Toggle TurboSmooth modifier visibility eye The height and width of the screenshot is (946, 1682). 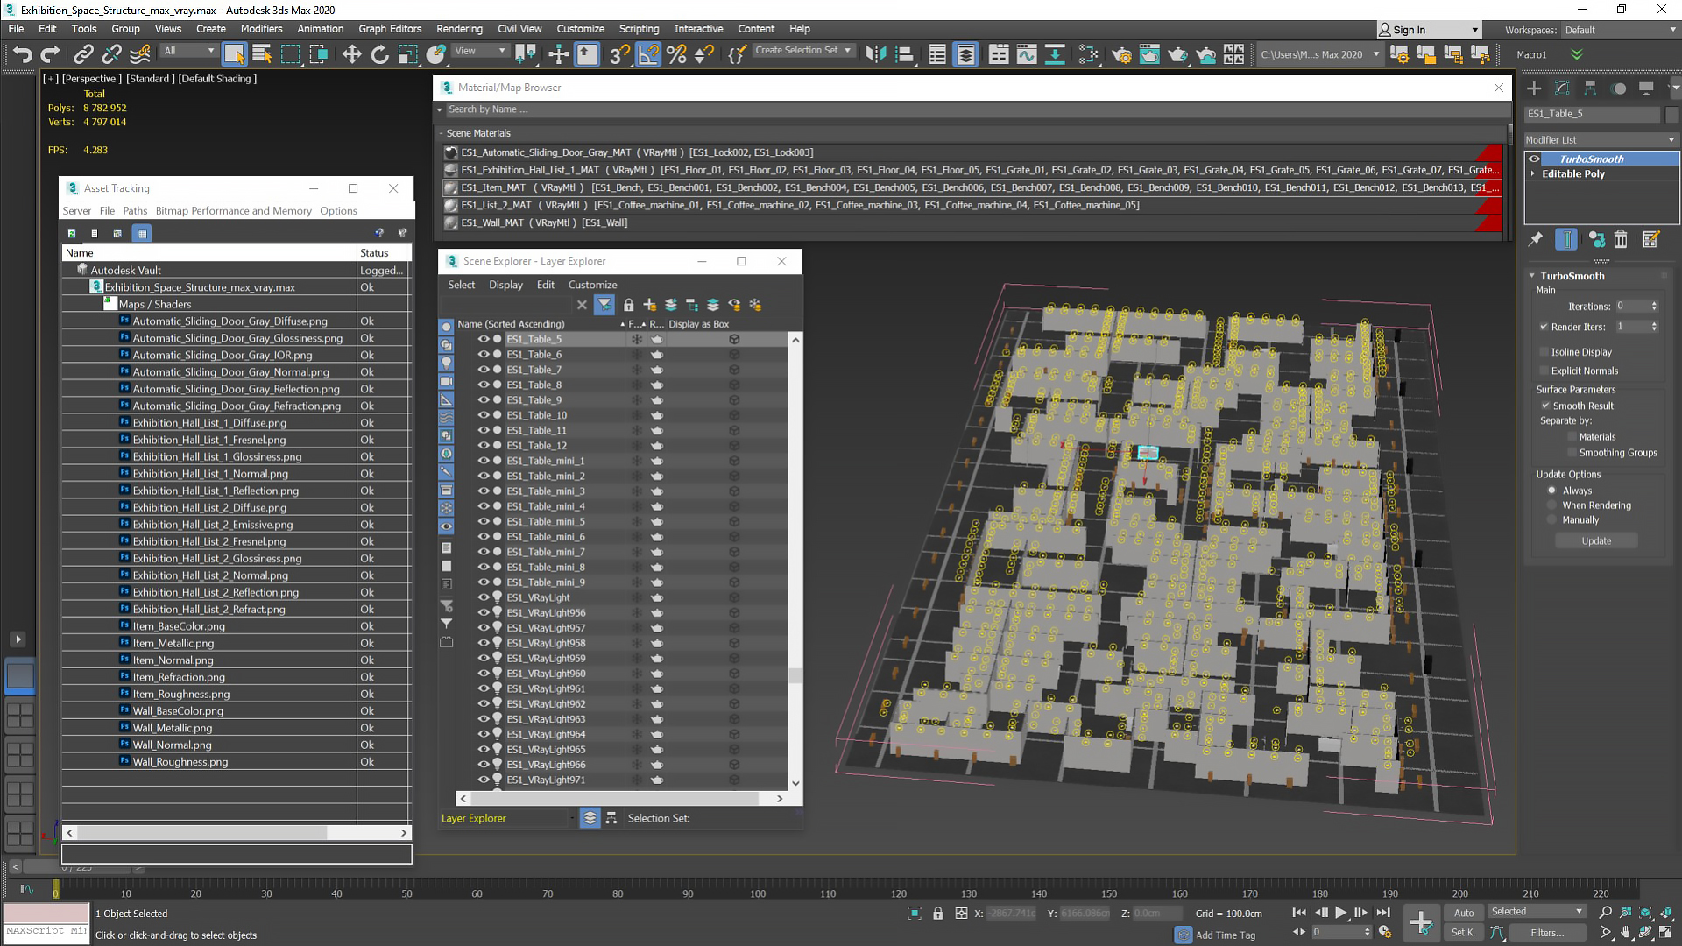click(x=1534, y=159)
